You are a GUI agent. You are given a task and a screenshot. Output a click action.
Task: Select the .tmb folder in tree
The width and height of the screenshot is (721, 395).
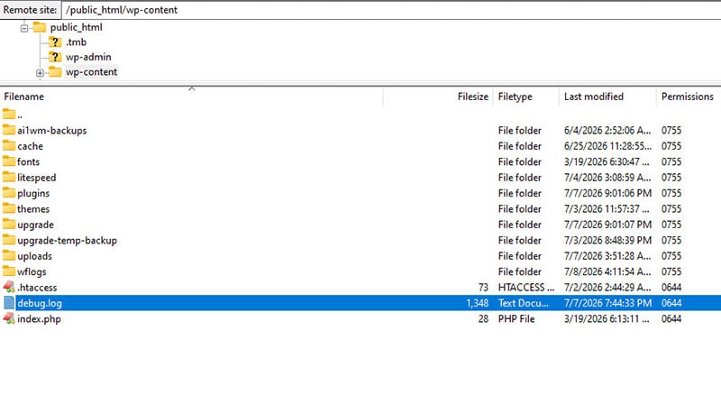[76, 42]
